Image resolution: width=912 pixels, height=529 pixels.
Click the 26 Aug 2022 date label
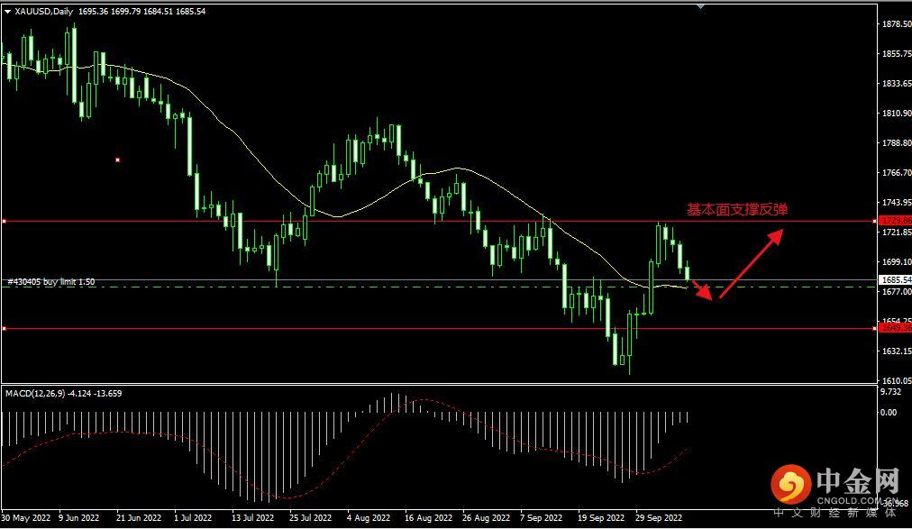(x=486, y=518)
